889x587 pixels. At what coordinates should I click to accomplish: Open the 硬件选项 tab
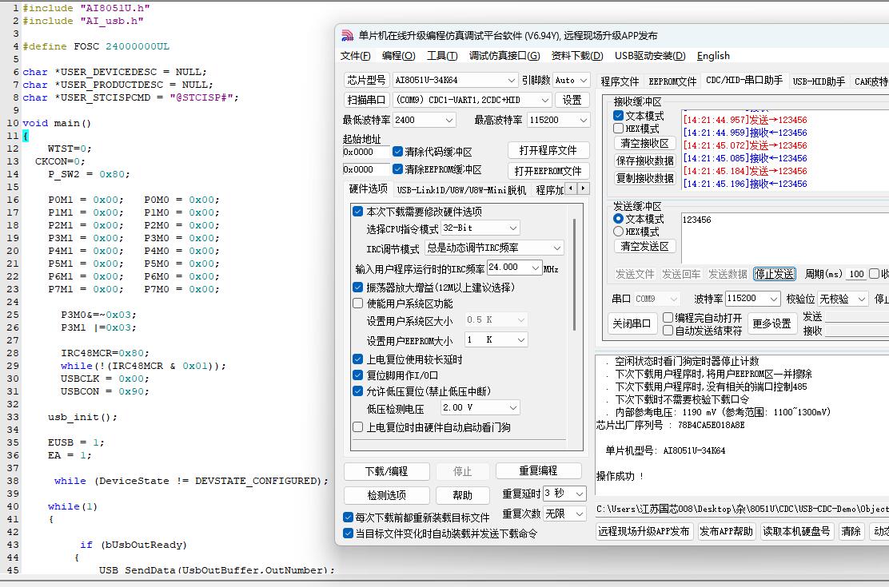point(368,188)
